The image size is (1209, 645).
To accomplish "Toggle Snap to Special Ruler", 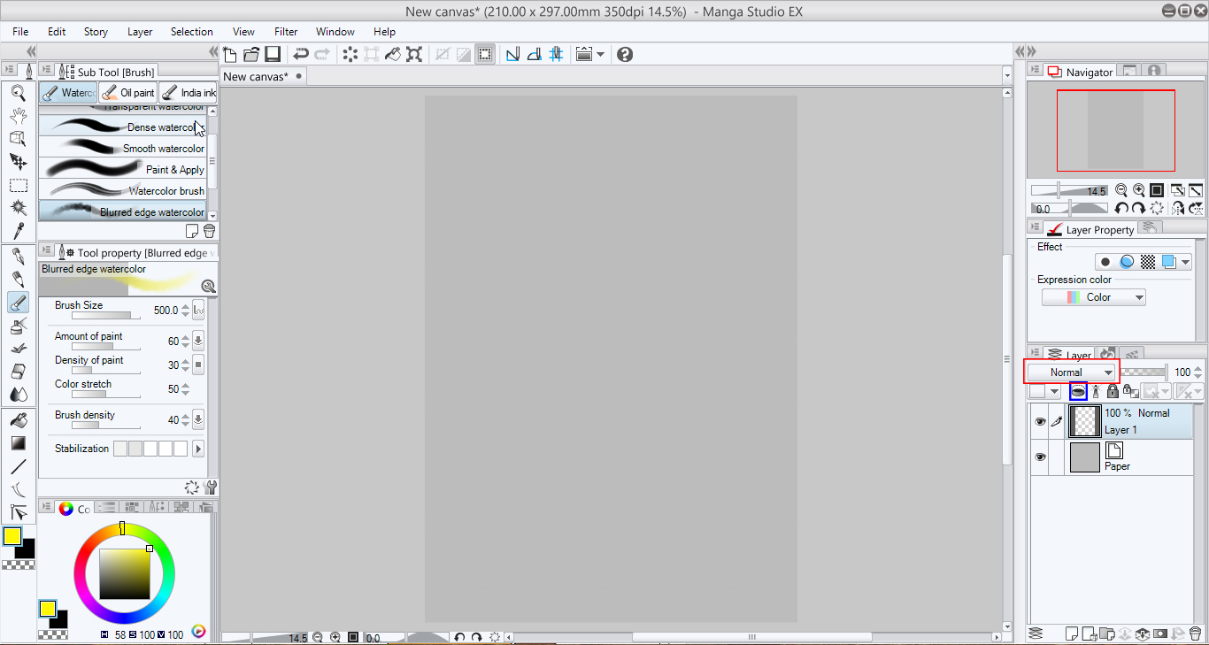I will pos(534,54).
